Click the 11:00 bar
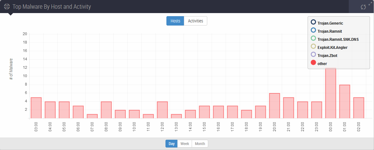 (148, 116)
